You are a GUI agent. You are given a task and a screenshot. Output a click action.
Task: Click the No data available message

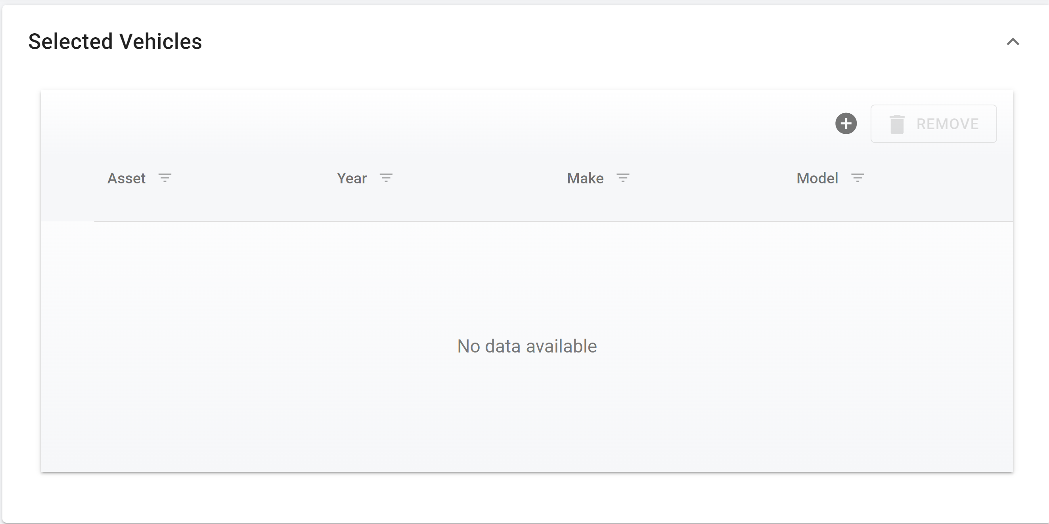coord(527,346)
